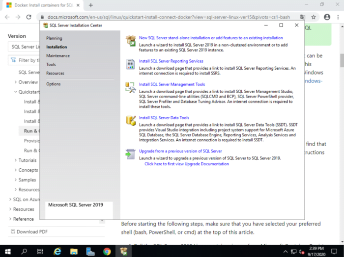
Task: Reload the Chrome page
Action: tap(29, 17)
